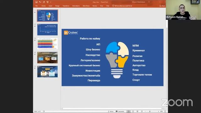Click the zoom slider handle

click(150, 111)
